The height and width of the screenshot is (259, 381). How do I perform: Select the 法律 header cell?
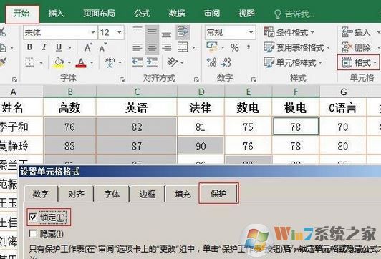[x=201, y=108]
